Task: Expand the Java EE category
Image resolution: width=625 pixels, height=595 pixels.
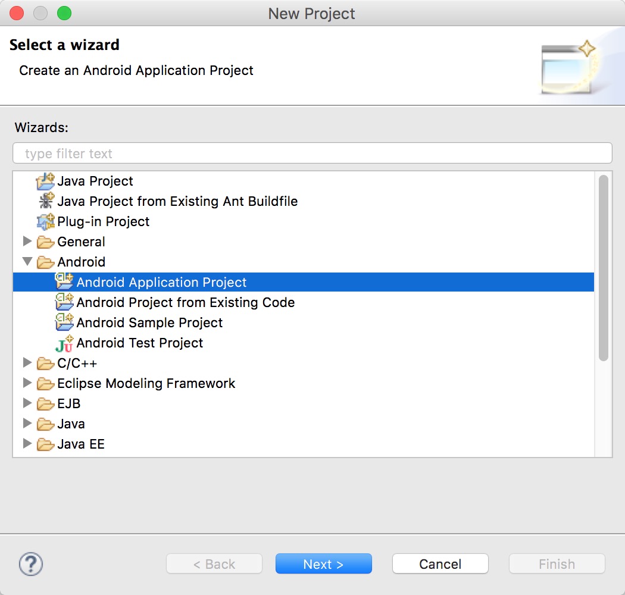Action: 27,444
